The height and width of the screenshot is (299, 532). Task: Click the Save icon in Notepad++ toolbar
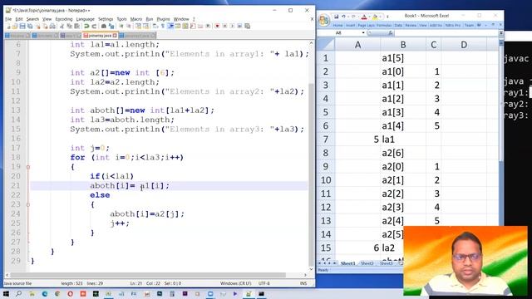point(22,26)
